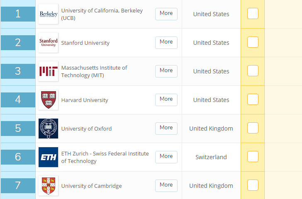Click the University of Cambridge crest logo
302x199 pixels.
[48, 186]
